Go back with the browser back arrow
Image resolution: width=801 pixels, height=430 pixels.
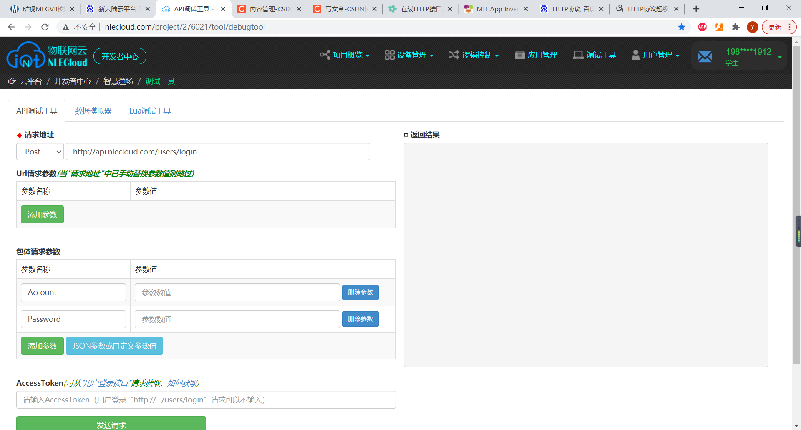(x=12, y=27)
